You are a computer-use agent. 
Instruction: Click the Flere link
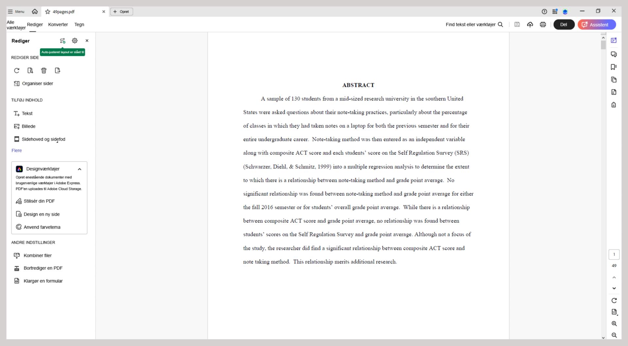pos(17,150)
